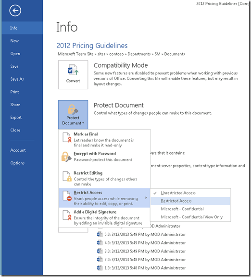
Task: Expand the Restrict Access submenu arrow
Action: click(146, 198)
